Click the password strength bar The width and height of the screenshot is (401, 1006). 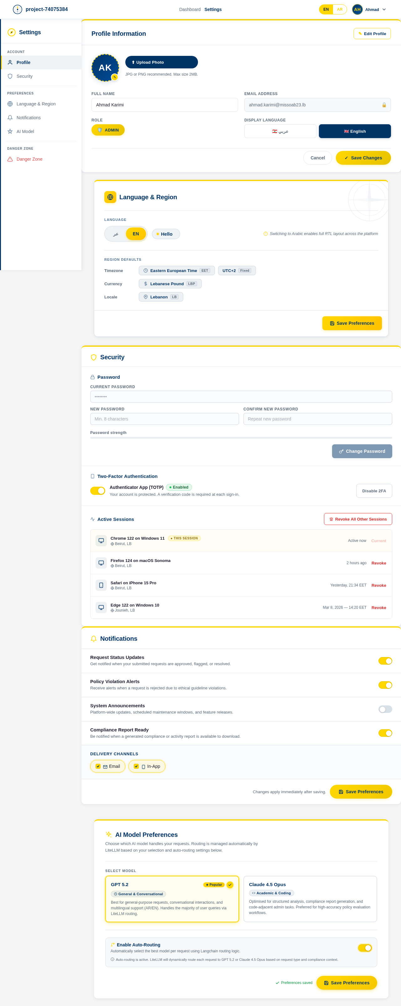pyautogui.click(x=241, y=438)
